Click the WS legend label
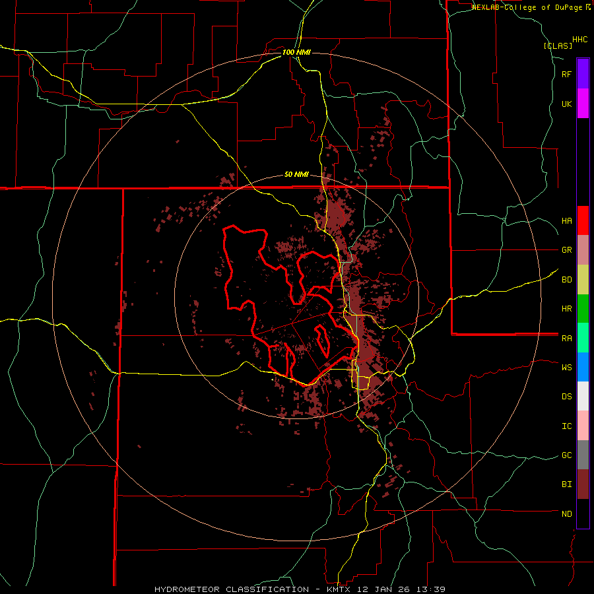 coord(566,367)
